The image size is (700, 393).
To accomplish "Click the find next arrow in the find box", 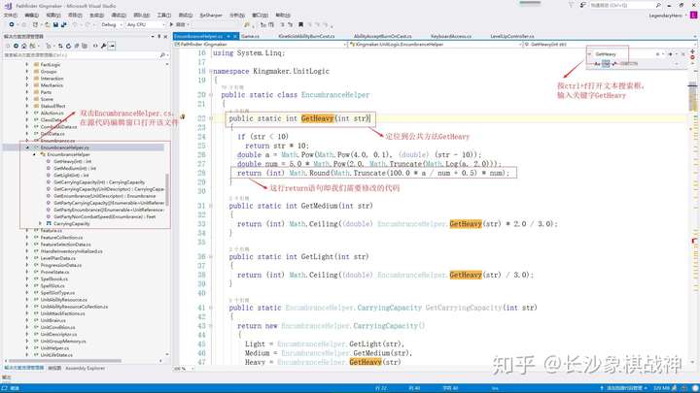I will coord(670,54).
